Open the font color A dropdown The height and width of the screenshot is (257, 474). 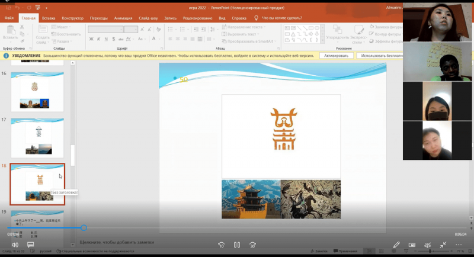point(155,38)
